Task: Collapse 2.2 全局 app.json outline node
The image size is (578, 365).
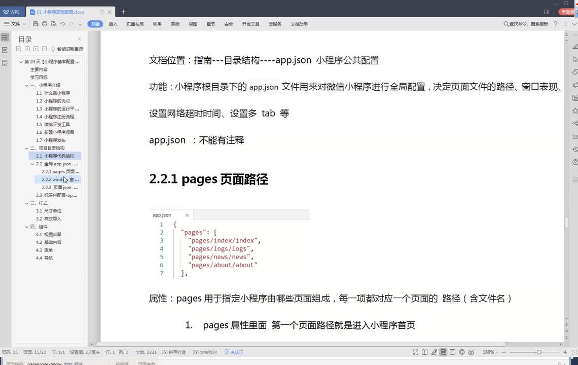Action: pos(32,164)
